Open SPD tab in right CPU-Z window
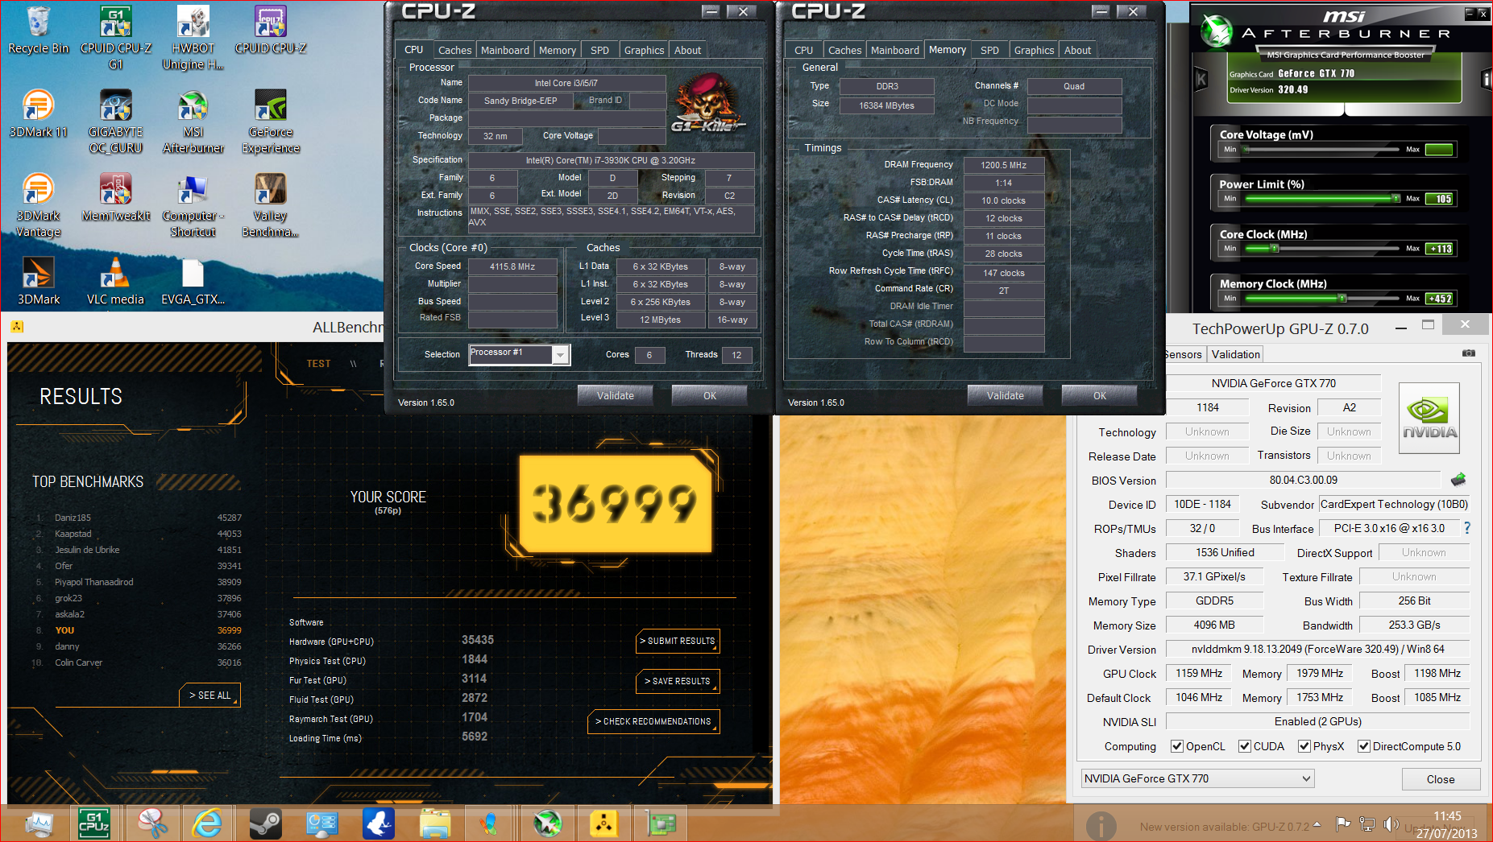The image size is (1493, 842). 990,50
